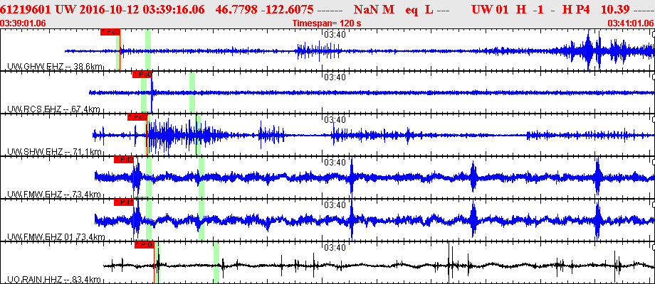
Task: Click 03:40 tick label on FMW 01 trace
Action: pos(334,205)
